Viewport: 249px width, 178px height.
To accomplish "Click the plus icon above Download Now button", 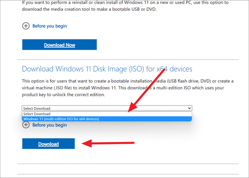I will [x=26, y=26].
